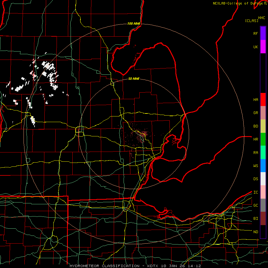Click the HA red legend swatch
The height and width of the screenshot is (268, 268).
(263, 99)
